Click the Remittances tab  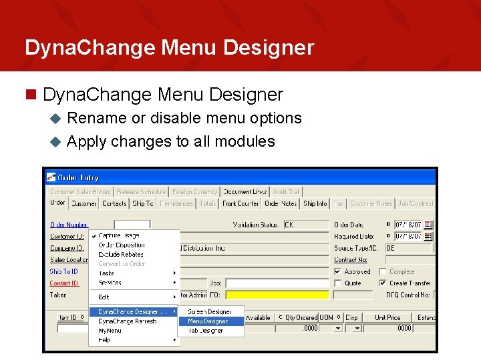(176, 203)
